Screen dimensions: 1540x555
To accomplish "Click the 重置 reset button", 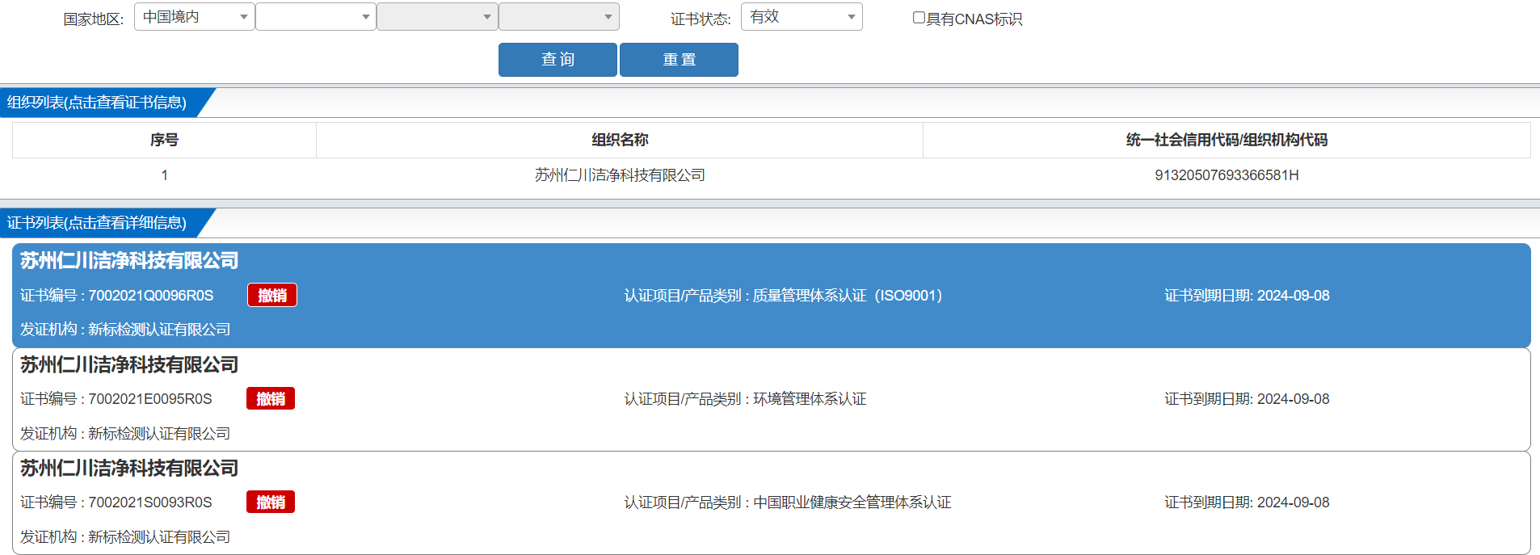I will point(679,60).
